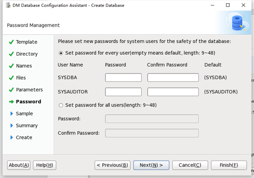Click the all-users Confirm Password field

pyautogui.click(x=152, y=133)
